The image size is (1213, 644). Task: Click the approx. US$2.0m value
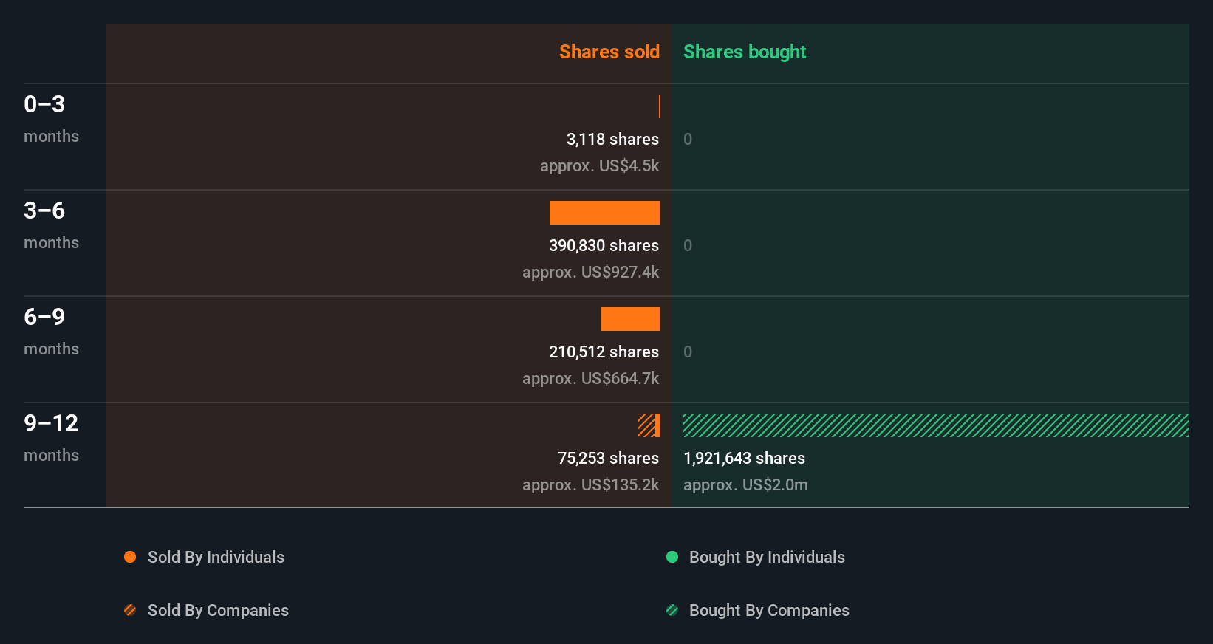point(745,484)
